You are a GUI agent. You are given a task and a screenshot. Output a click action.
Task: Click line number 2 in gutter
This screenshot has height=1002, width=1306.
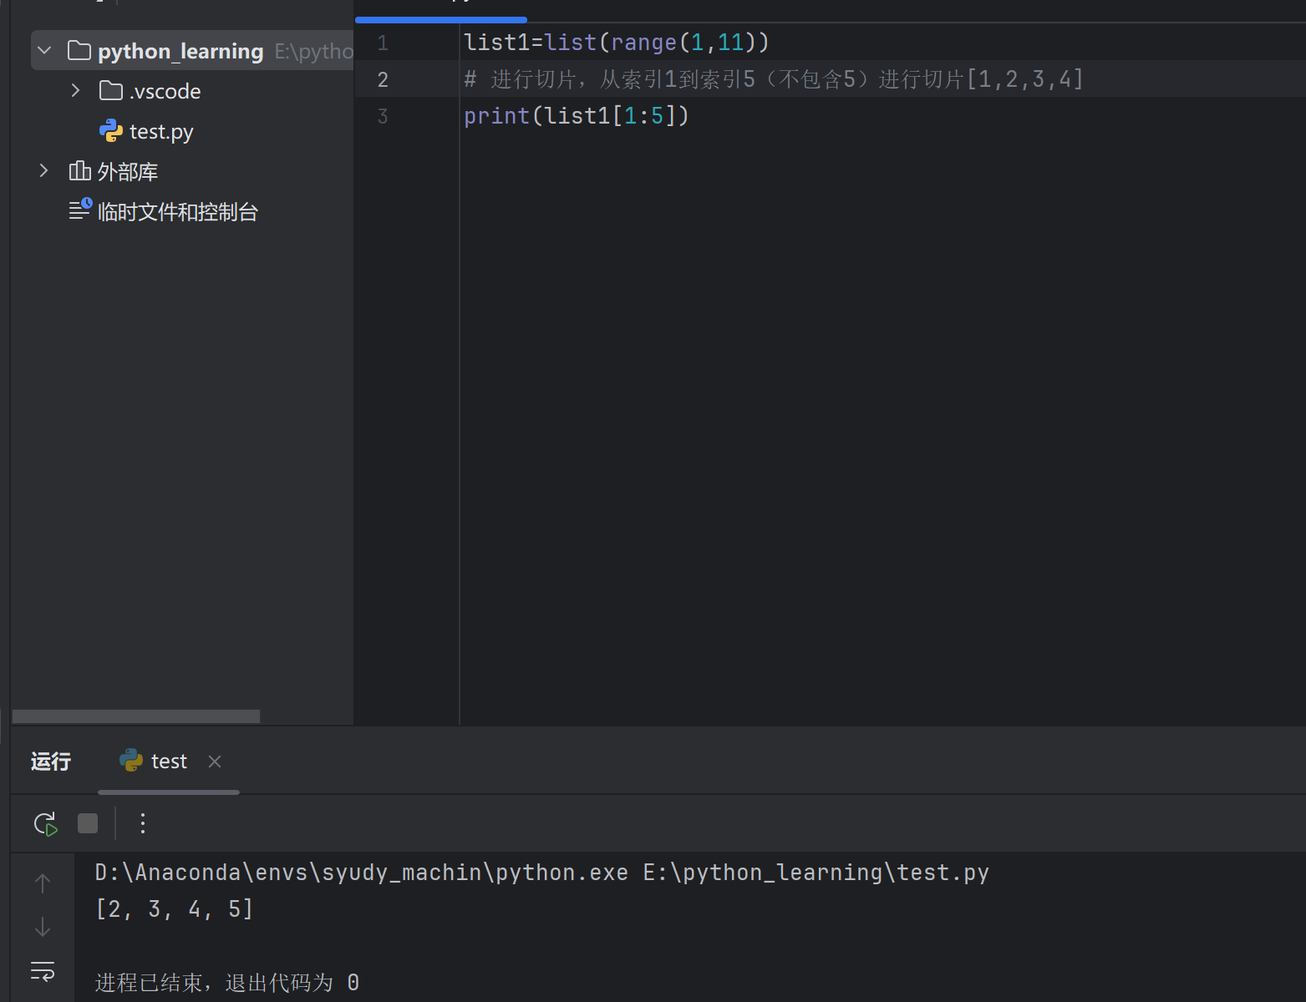click(383, 79)
